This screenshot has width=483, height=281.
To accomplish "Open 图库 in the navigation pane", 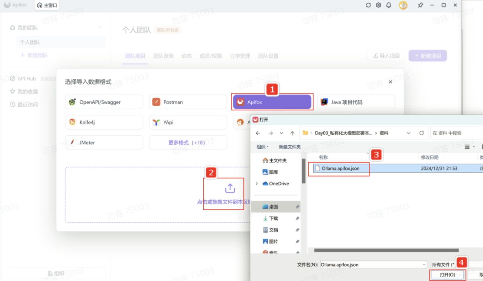I will pyautogui.click(x=270, y=172).
